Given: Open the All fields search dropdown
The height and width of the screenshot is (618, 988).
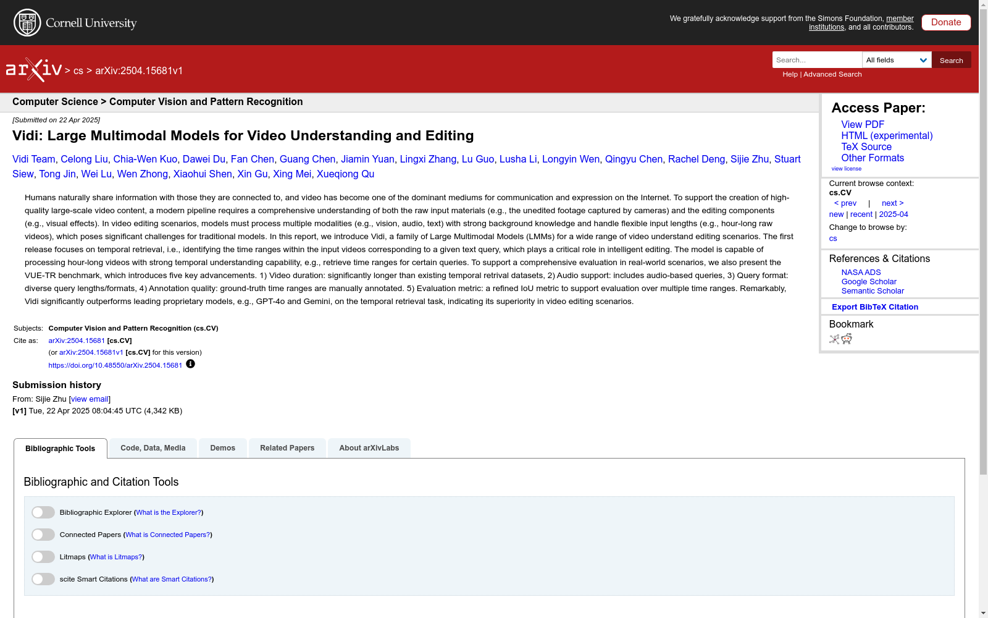Looking at the screenshot, I should pos(897,60).
